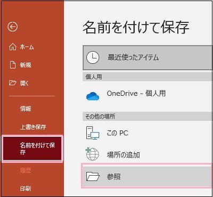Viewport: 213px width, 197px height.
Task: Click the globe icon for 場所の追加
Action: (92, 154)
